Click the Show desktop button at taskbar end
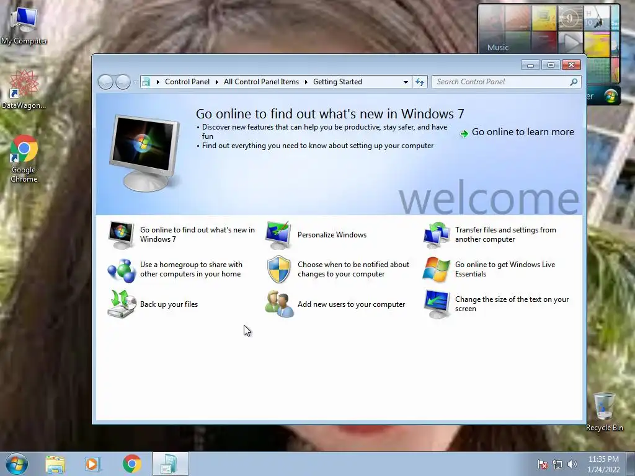The width and height of the screenshot is (635, 476). tap(630, 464)
